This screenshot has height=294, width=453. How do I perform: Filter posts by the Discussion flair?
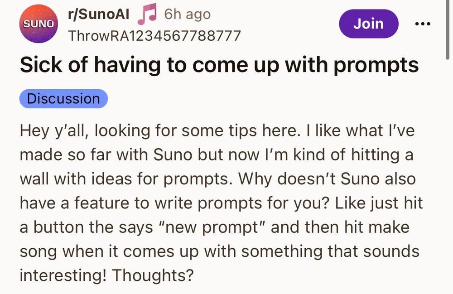63,98
